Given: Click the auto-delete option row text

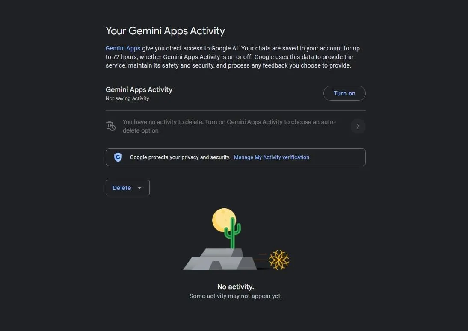Looking at the screenshot, I should [x=229, y=126].
